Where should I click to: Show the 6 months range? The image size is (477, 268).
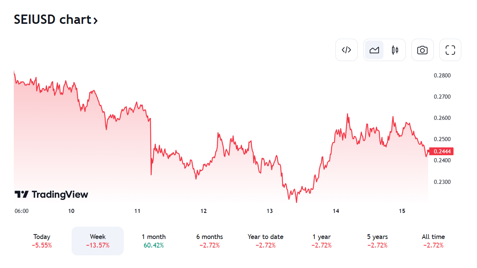(209, 241)
